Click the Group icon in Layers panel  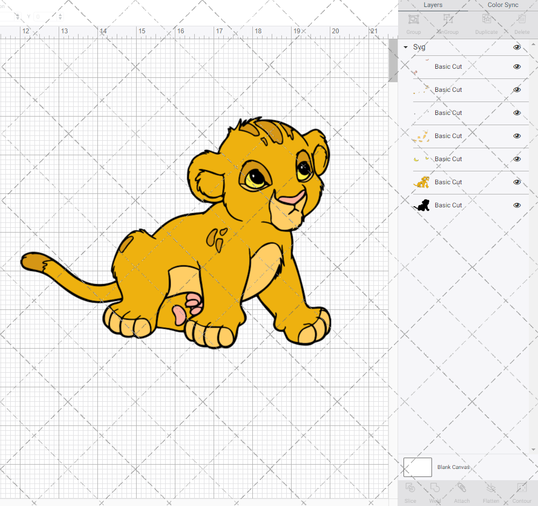click(x=413, y=19)
